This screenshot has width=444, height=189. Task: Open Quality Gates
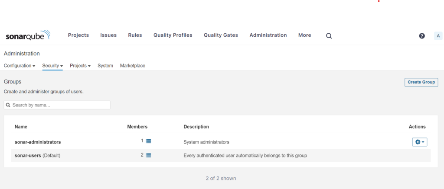221,35
